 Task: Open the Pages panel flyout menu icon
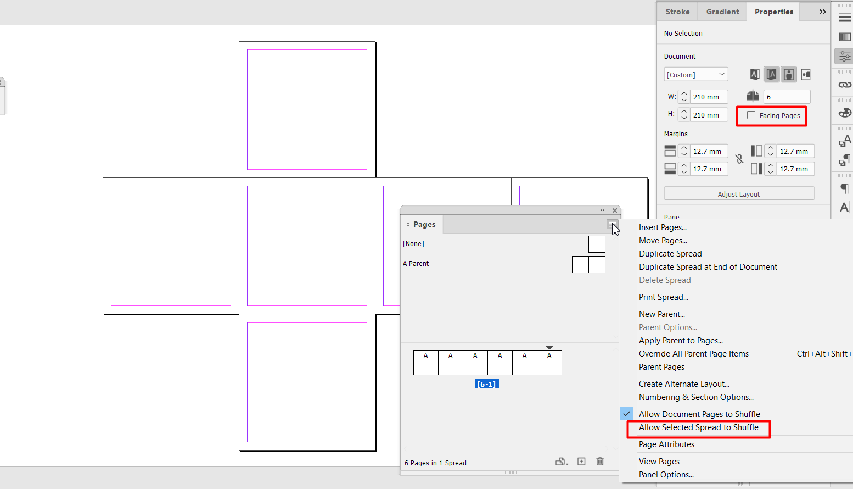612,224
